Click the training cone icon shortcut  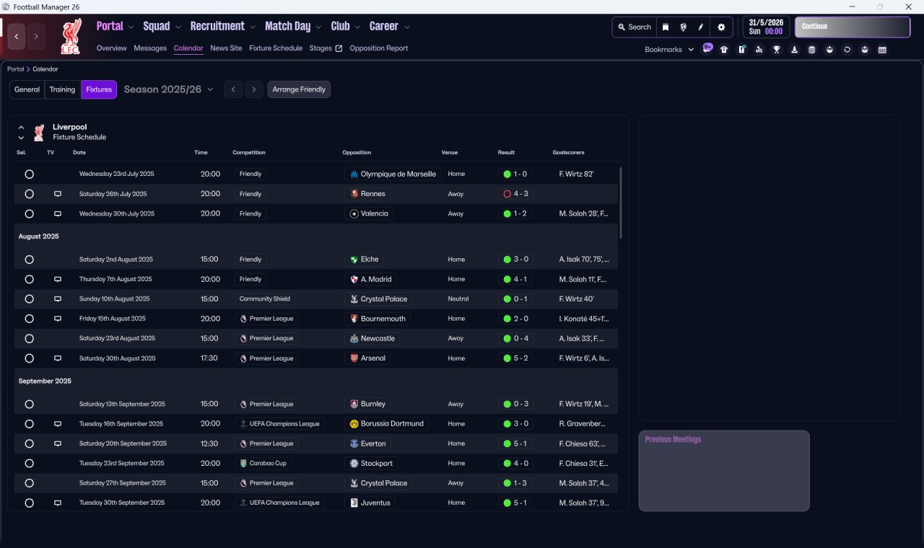click(794, 50)
